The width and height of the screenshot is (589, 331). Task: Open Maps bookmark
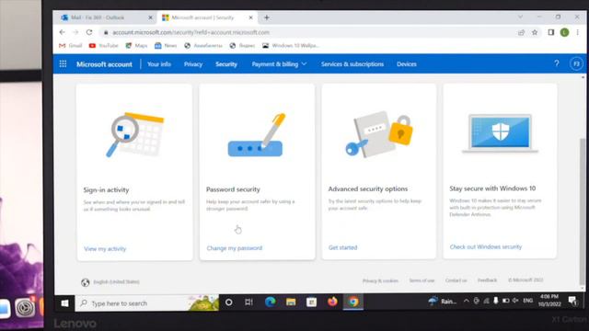point(136,45)
